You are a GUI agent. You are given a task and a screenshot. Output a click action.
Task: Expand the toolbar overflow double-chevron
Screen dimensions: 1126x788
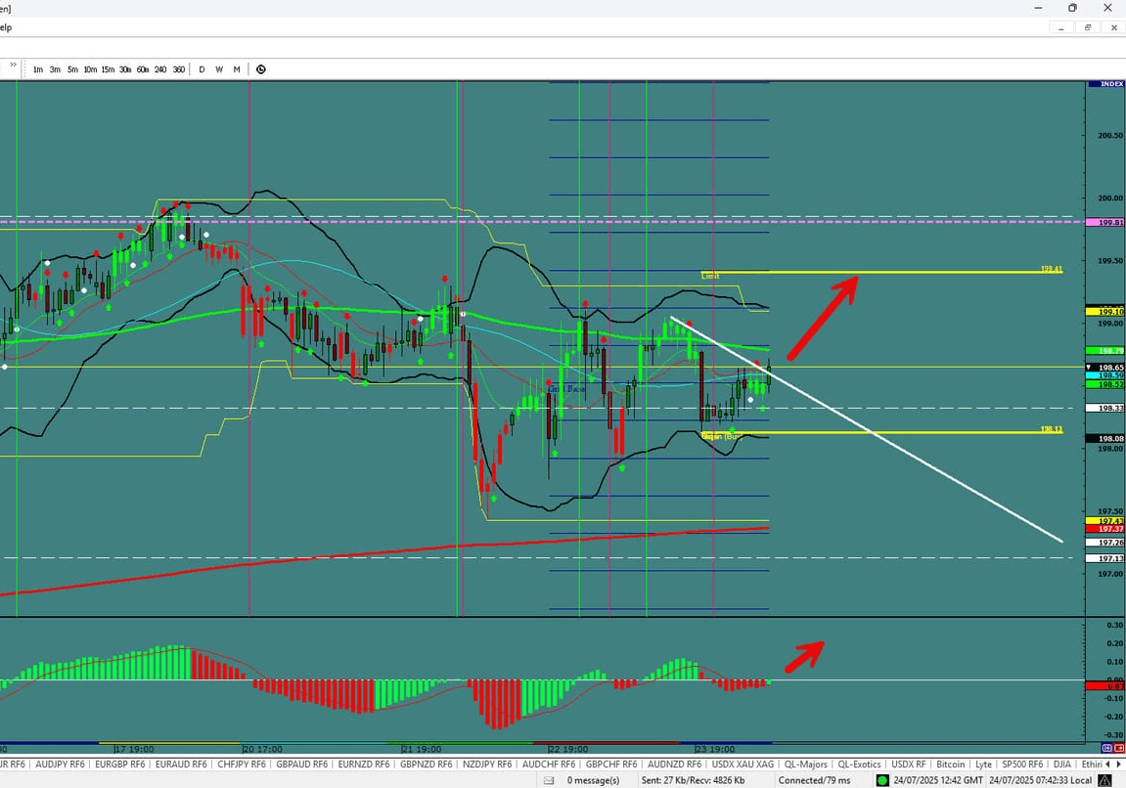coord(12,66)
